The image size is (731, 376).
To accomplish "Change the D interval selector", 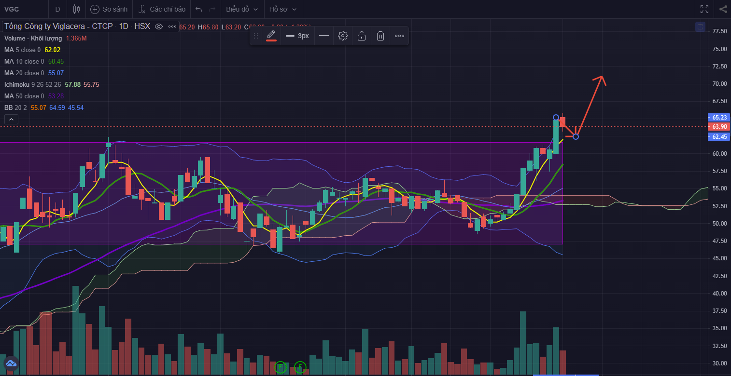I will (x=58, y=9).
